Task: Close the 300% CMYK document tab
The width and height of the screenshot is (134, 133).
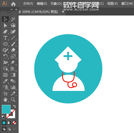Action: point(63,12)
